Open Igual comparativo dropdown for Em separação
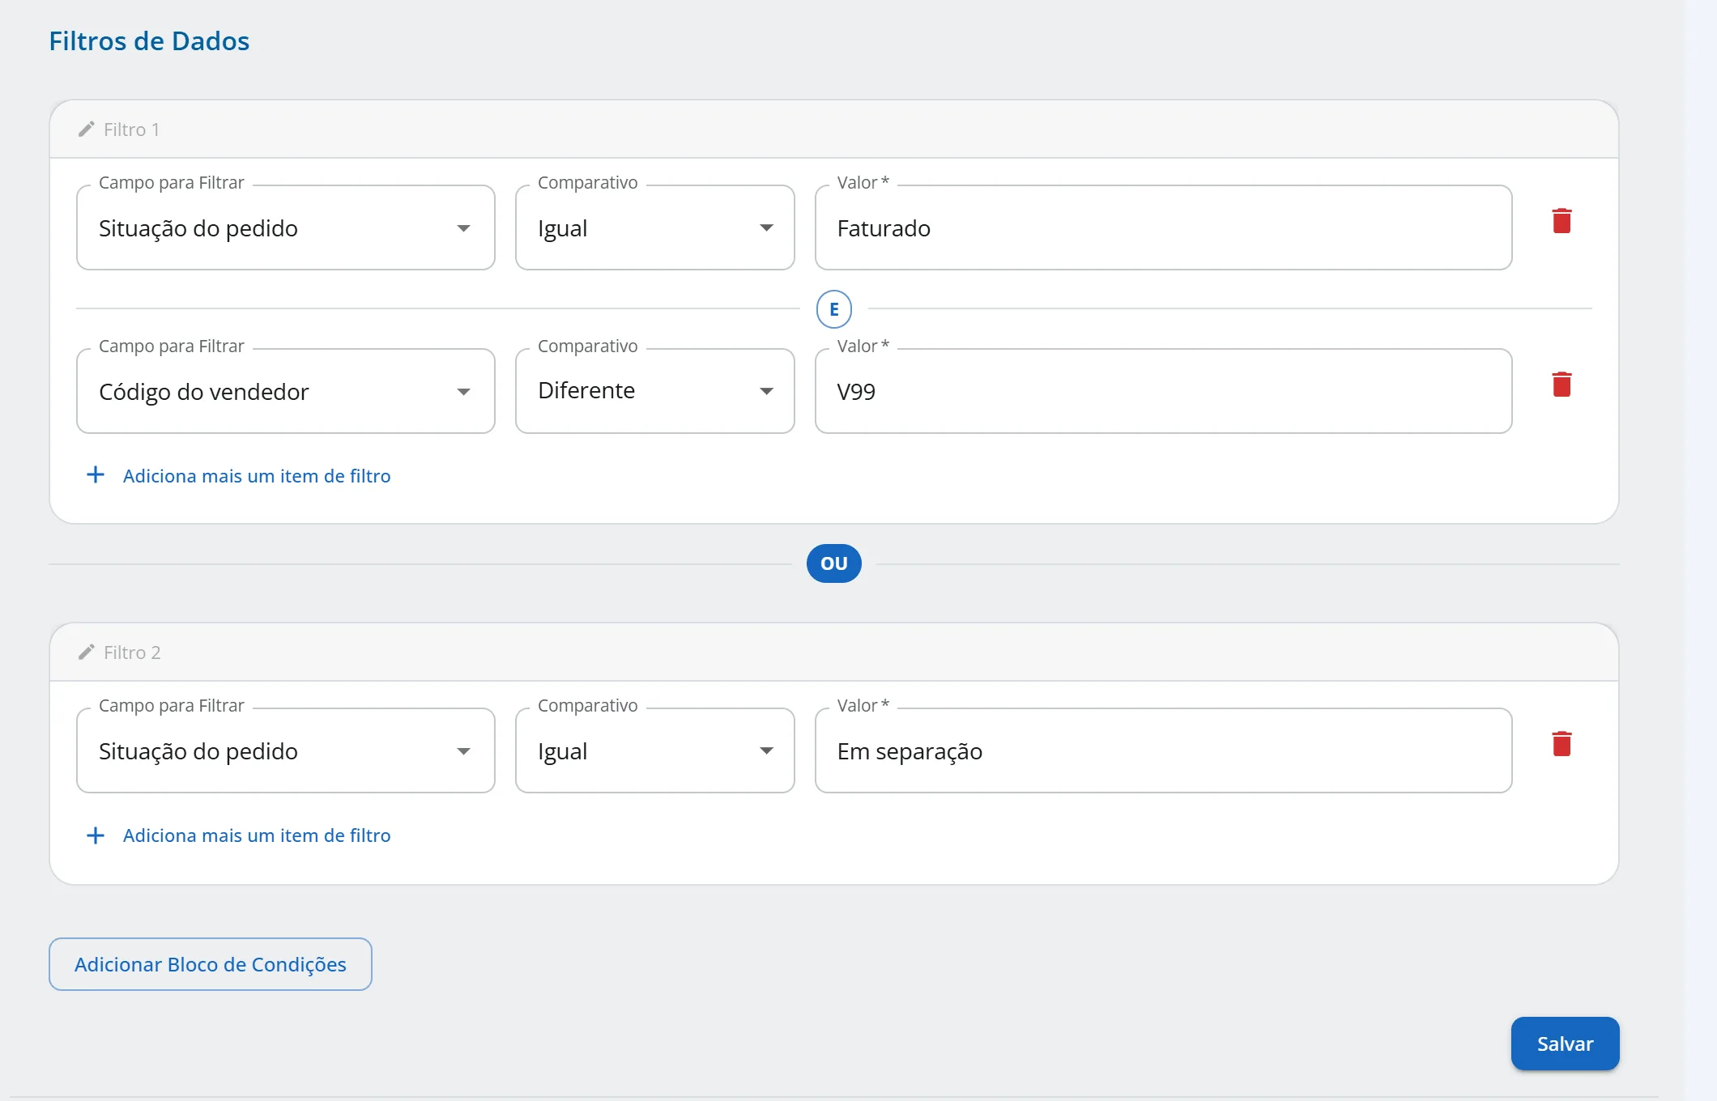Image resolution: width=1717 pixels, height=1101 pixels. (x=655, y=750)
